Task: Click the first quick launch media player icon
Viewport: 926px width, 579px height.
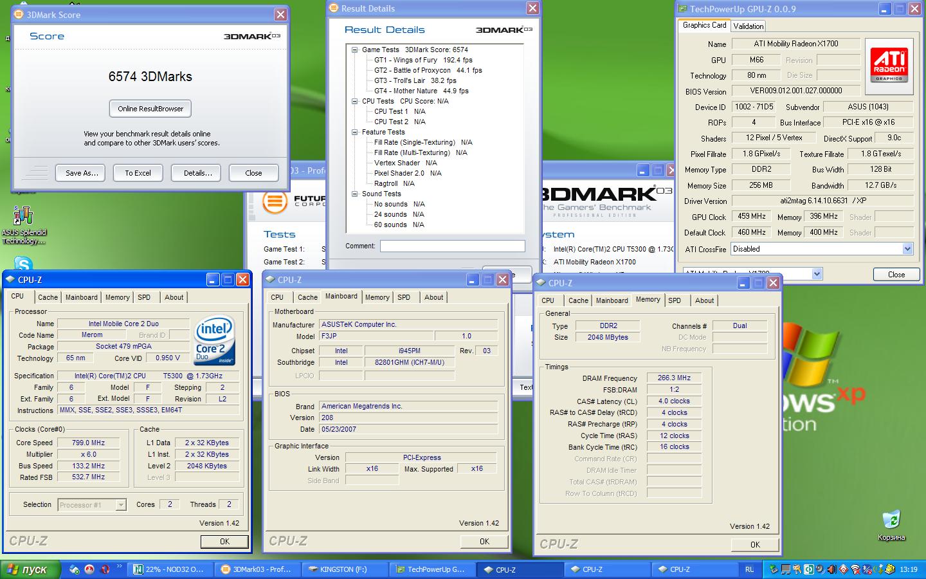Action: 74,569
